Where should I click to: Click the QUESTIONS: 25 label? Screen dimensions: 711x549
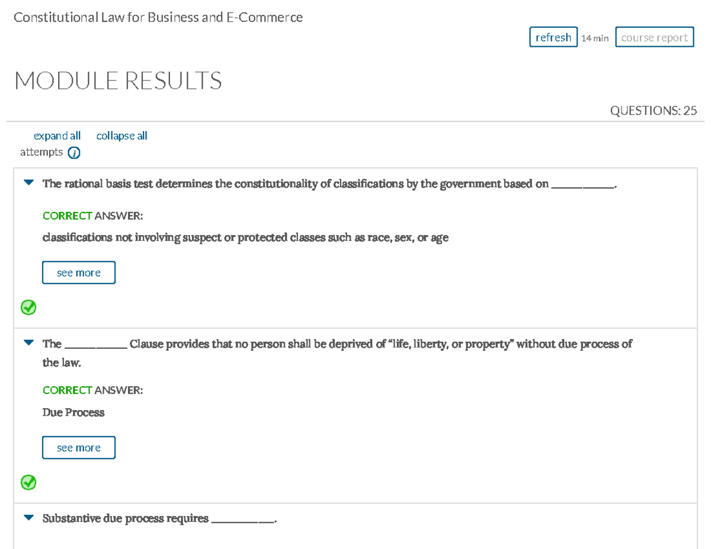654,110
